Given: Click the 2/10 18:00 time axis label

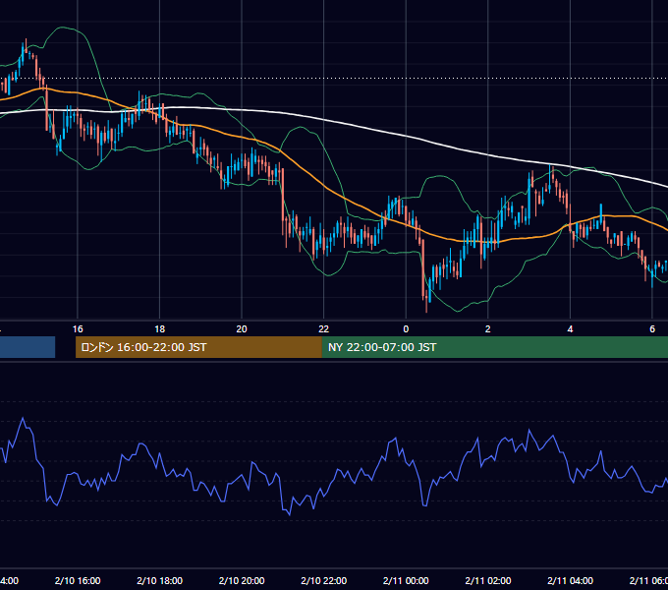Looking at the screenshot, I should pyautogui.click(x=160, y=580).
